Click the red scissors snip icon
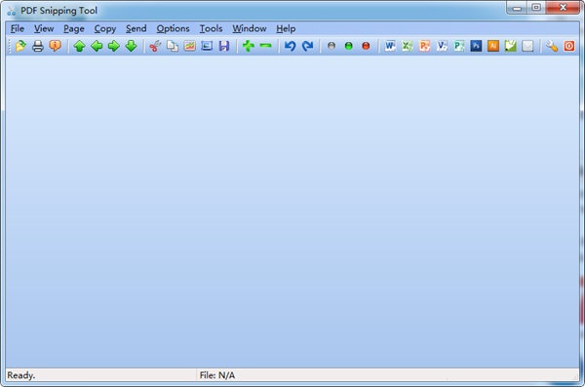Viewport: 585px width, 387px height. (155, 46)
